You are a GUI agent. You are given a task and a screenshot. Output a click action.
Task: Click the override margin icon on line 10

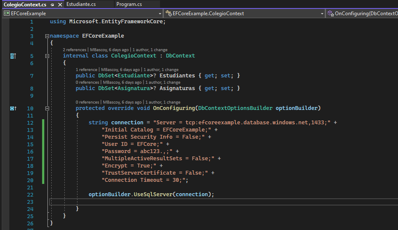(x=13, y=108)
